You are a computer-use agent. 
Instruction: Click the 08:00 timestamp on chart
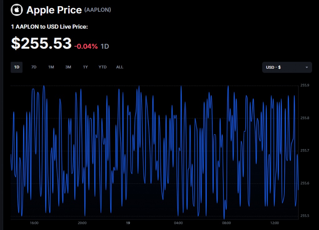[x=226, y=223]
